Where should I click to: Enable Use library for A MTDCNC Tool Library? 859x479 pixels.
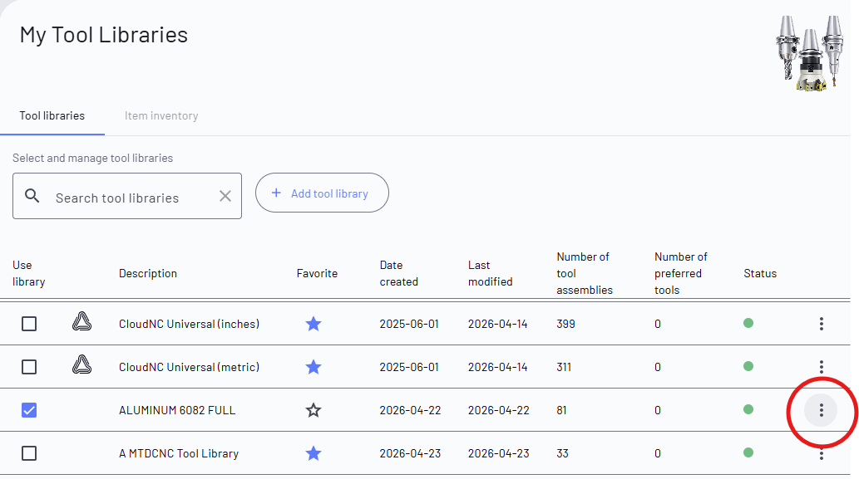[29, 453]
